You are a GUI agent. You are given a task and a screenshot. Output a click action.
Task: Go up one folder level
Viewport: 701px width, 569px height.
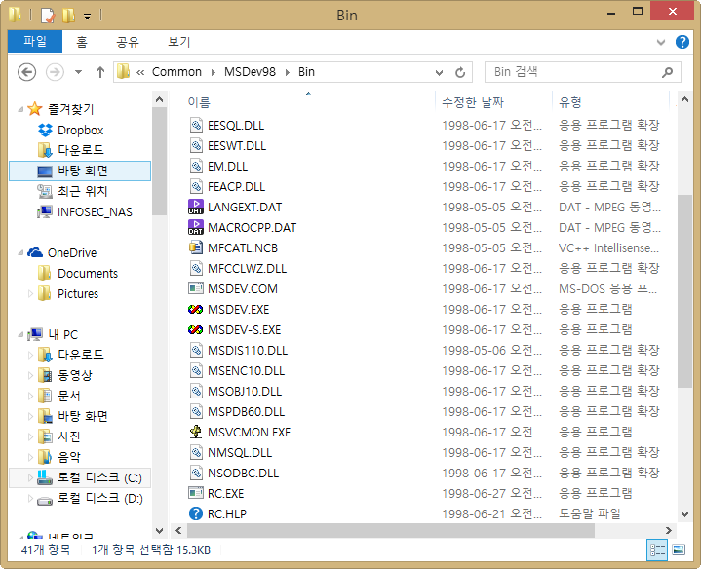100,72
